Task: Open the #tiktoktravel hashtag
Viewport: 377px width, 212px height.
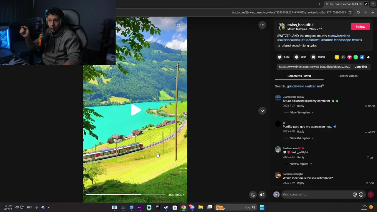Action: coord(311,40)
